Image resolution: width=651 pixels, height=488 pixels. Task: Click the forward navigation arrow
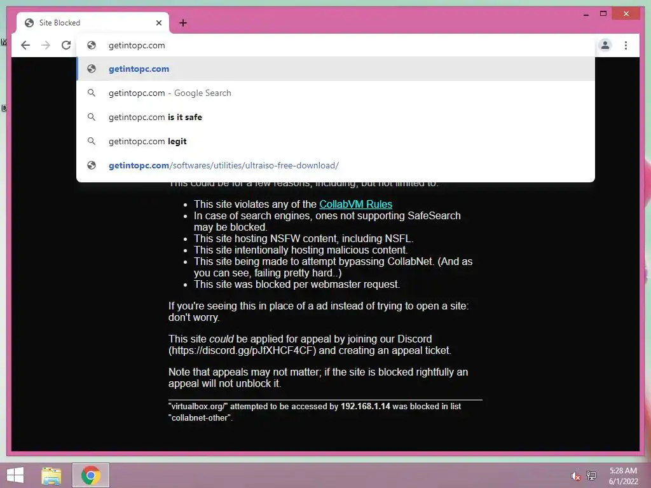(46, 45)
